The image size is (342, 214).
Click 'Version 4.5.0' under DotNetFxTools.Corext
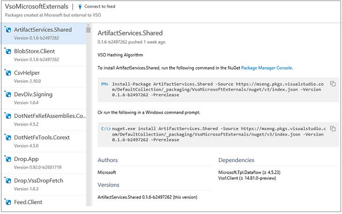[26, 146]
